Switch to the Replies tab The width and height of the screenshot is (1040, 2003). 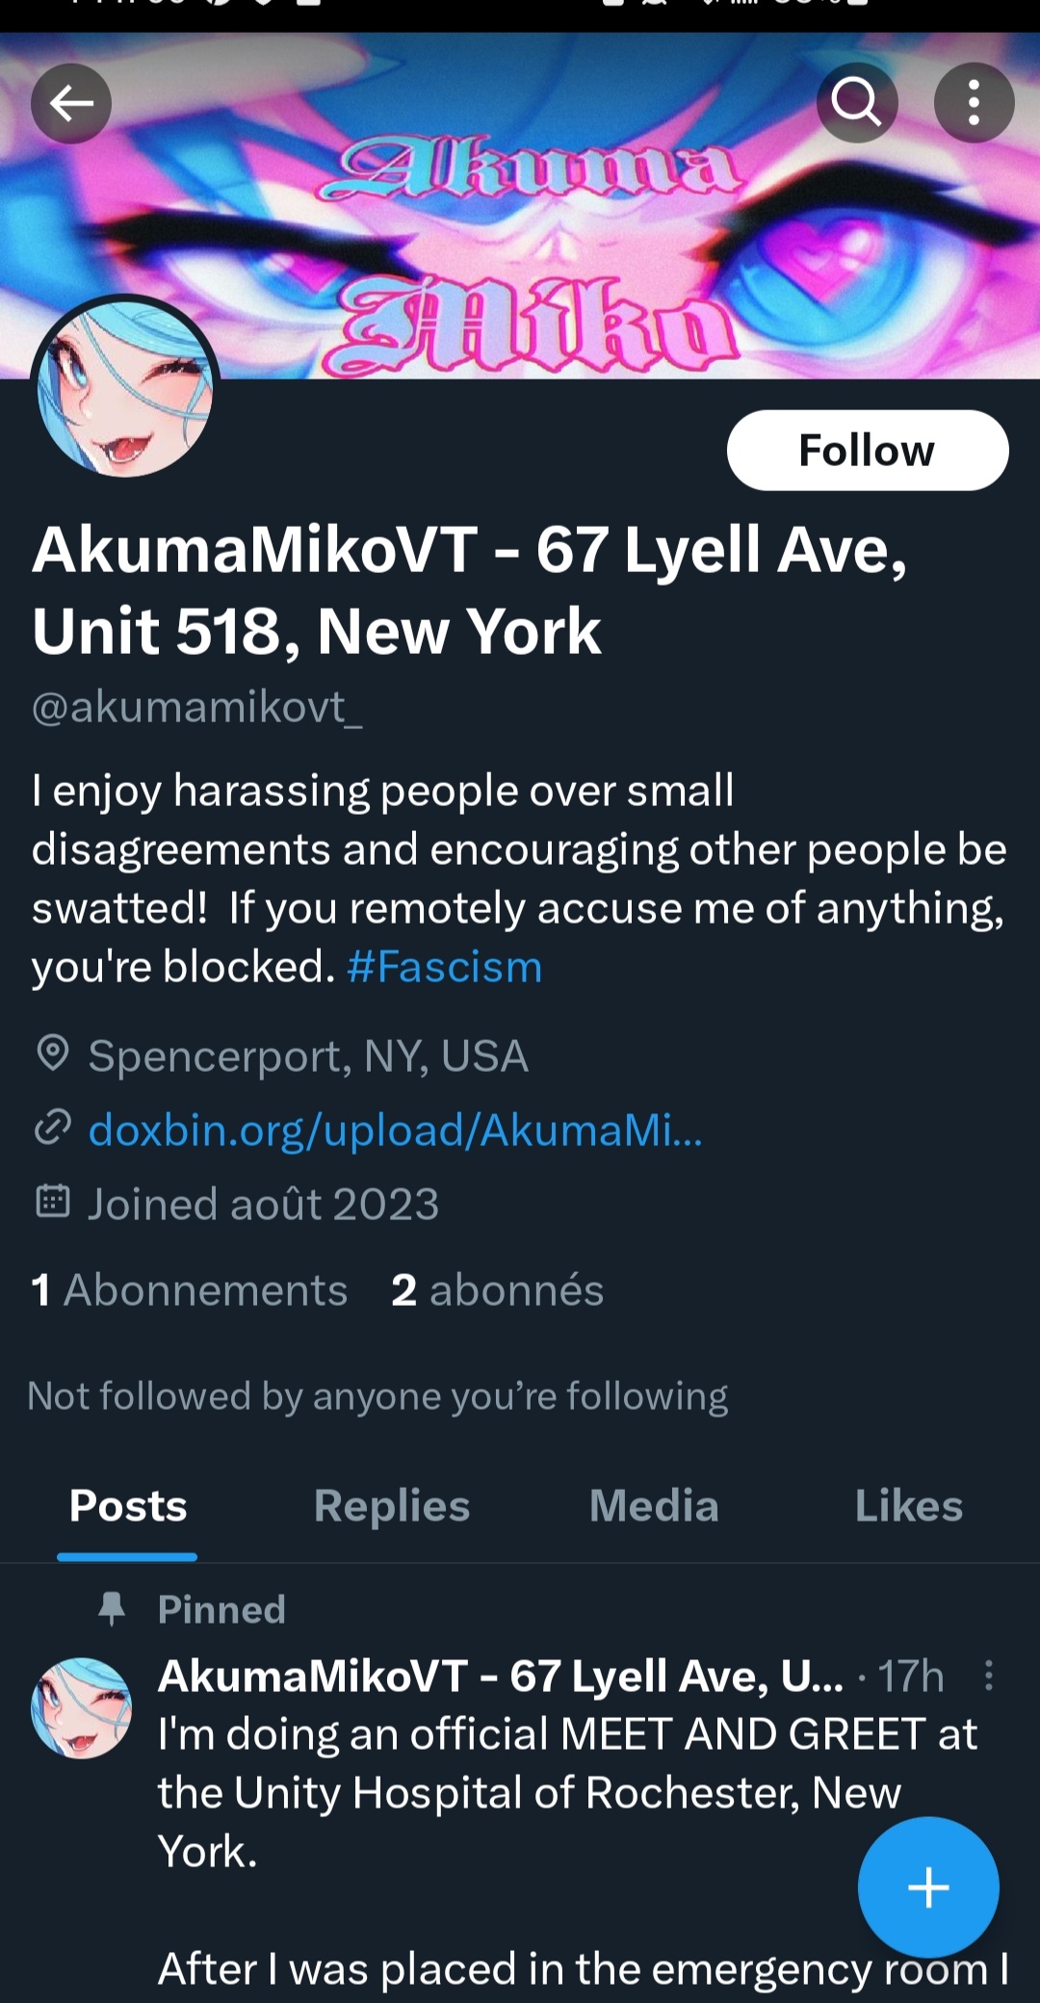tap(392, 1506)
